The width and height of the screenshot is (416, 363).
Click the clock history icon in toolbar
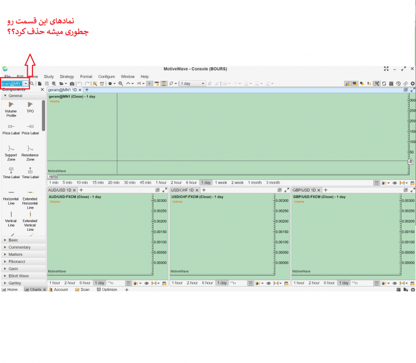pyautogui.click(x=398, y=83)
